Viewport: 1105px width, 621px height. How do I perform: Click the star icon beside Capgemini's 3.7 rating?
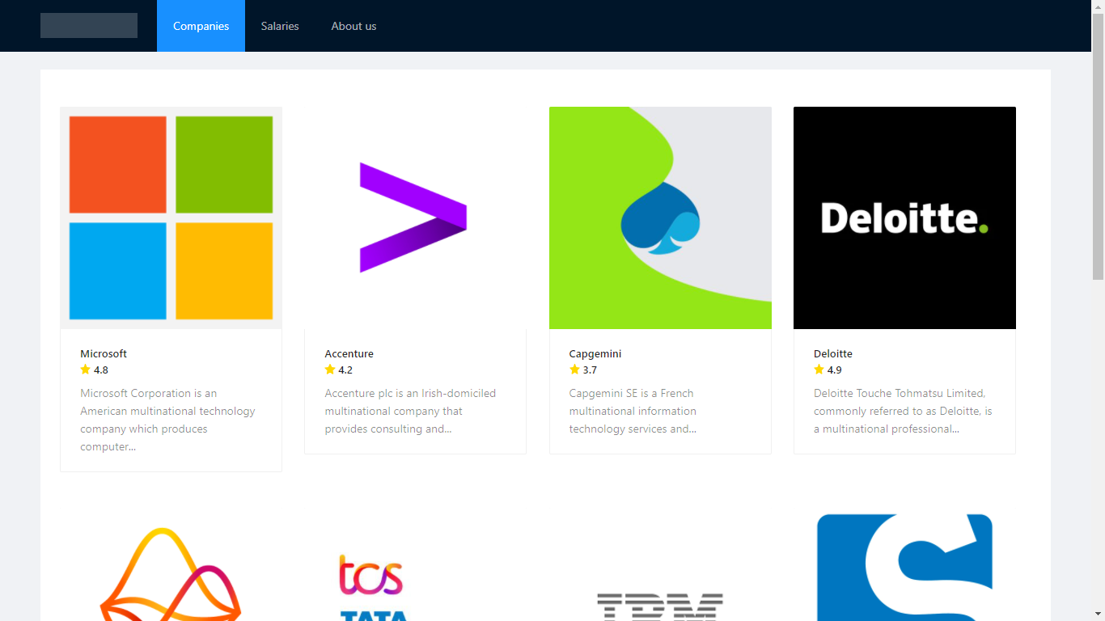[574, 370]
